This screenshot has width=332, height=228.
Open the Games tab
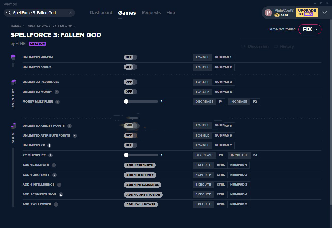pos(127,13)
